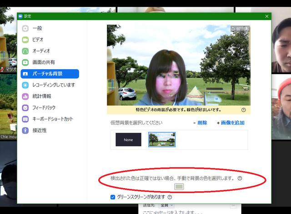Click the 一般 (General) gear icon
The height and width of the screenshot is (214, 291).
pos(25,28)
